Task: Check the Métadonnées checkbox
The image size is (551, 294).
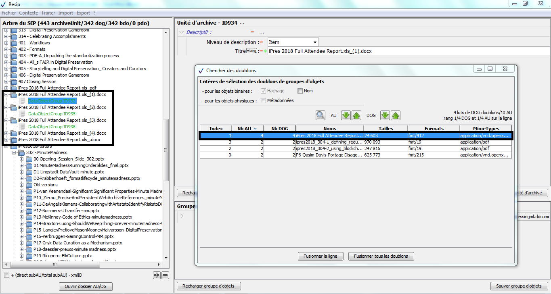Action: [264, 100]
